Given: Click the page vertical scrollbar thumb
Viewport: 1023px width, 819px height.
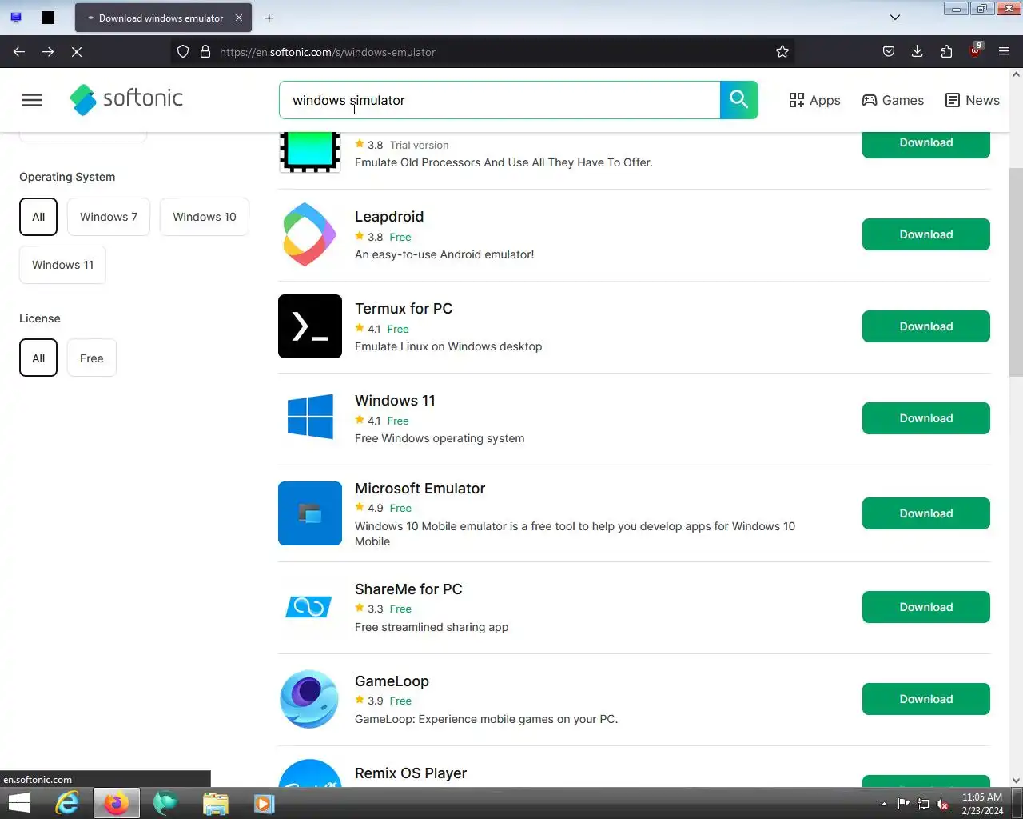Looking at the screenshot, I should coord(1016,272).
